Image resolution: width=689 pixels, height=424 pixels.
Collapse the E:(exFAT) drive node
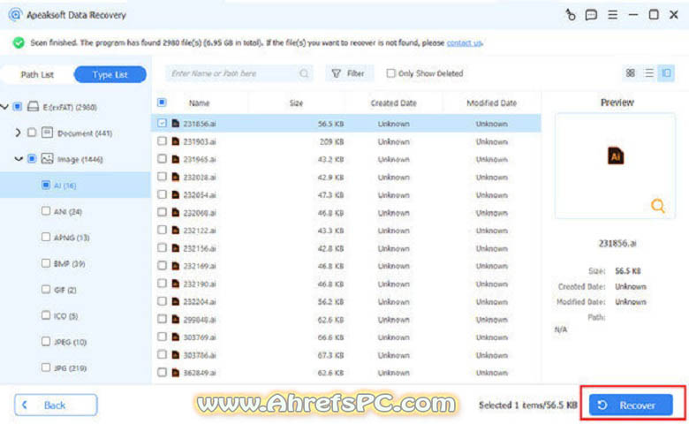(x=4, y=107)
